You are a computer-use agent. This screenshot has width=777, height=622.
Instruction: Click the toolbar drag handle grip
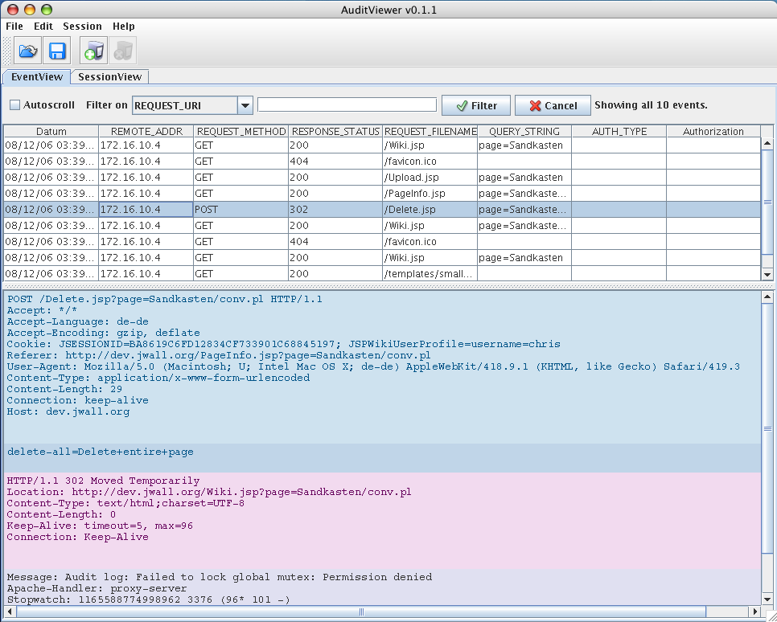pos(8,51)
